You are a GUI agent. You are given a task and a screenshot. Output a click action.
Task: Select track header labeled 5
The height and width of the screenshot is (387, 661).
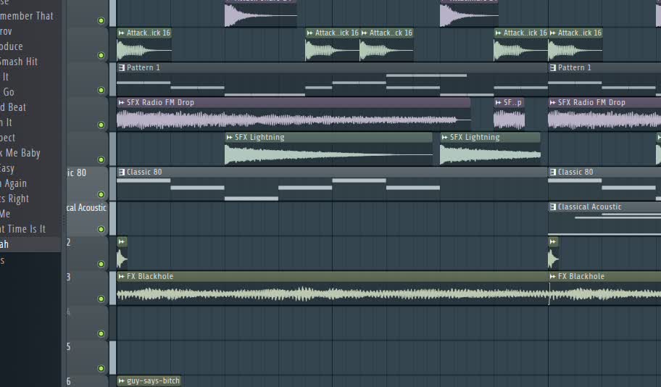pos(87,358)
